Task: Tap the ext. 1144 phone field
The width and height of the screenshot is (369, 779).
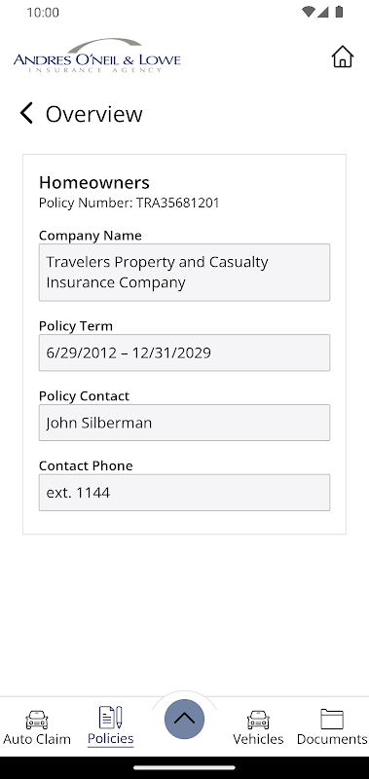Action: [x=184, y=493]
